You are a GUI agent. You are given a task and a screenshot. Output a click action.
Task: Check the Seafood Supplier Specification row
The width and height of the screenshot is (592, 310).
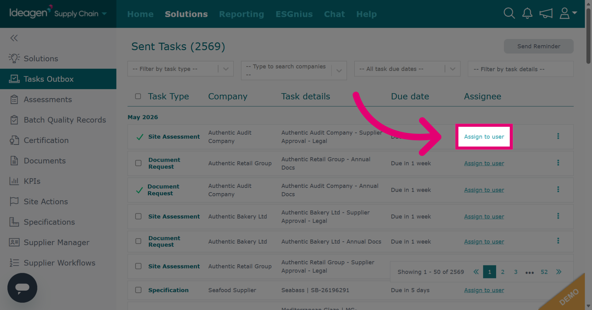tap(138, 290)
